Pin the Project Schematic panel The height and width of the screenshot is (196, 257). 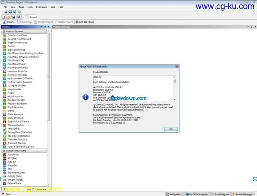click(252, 27)
